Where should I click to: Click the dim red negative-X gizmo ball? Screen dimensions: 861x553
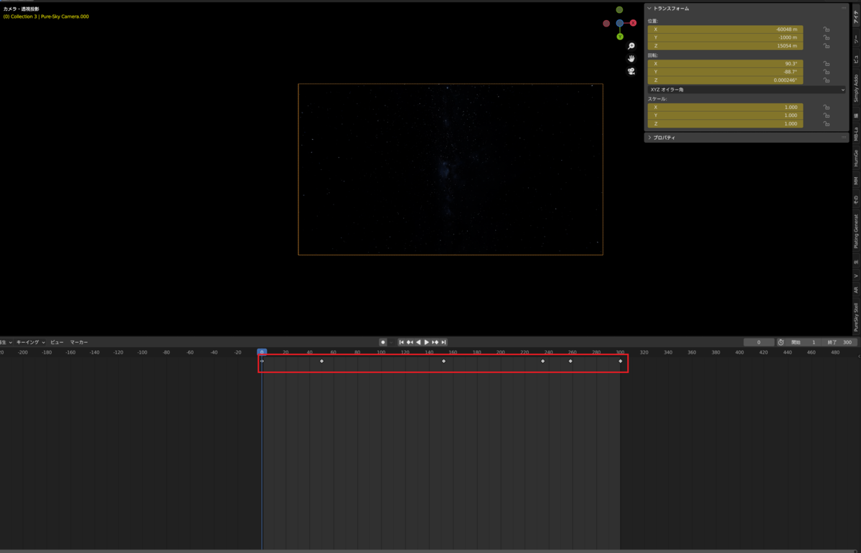(x=606, y=23)
